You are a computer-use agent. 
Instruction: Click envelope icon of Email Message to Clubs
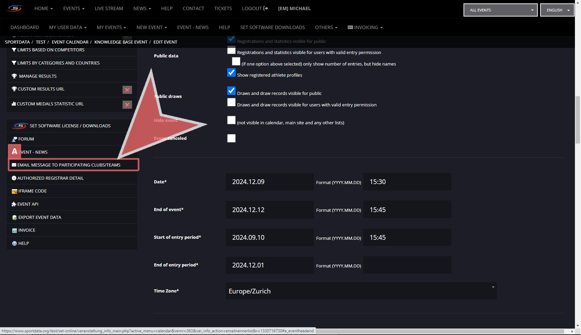14,165
